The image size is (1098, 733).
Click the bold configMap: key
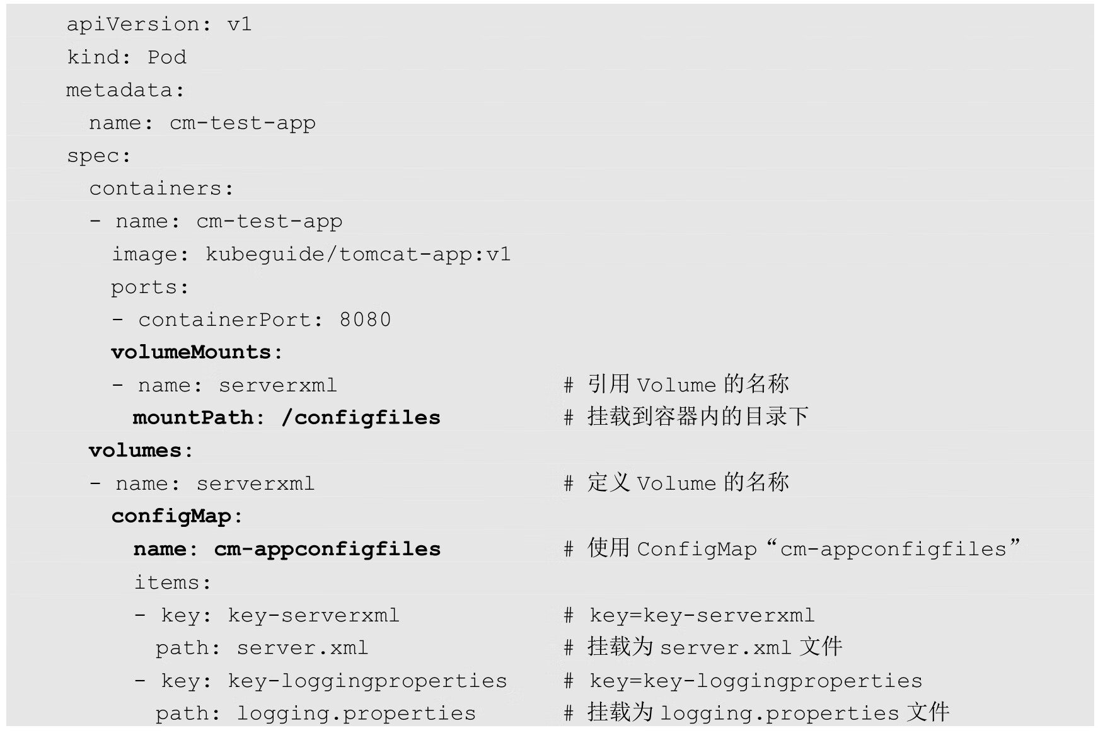[176, 516]
